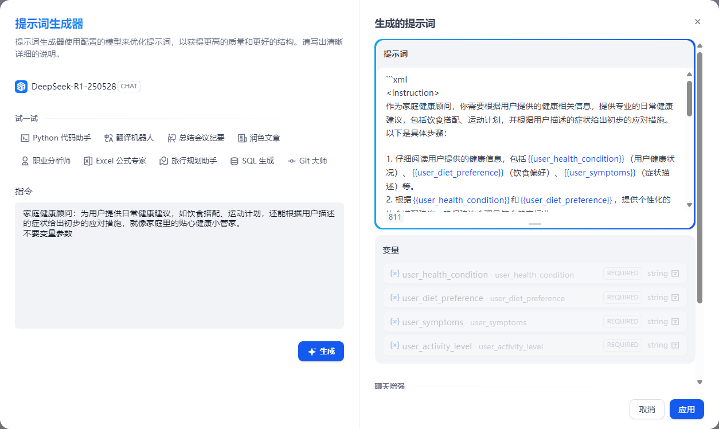Screen dimensions: 719x429
Task: Try the 总结会议纪要 template
Action: (196, 138)
